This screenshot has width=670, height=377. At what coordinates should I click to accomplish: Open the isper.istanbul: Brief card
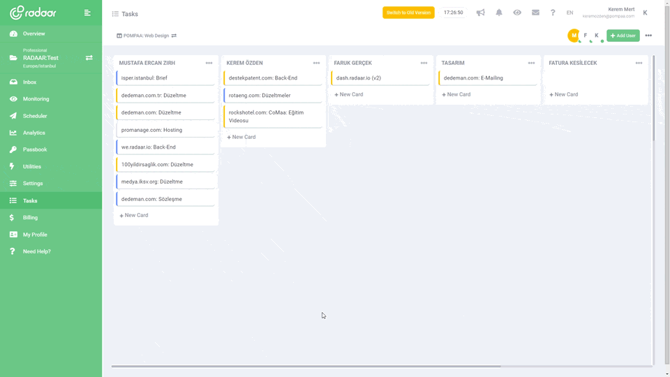[x=166, y=78]
